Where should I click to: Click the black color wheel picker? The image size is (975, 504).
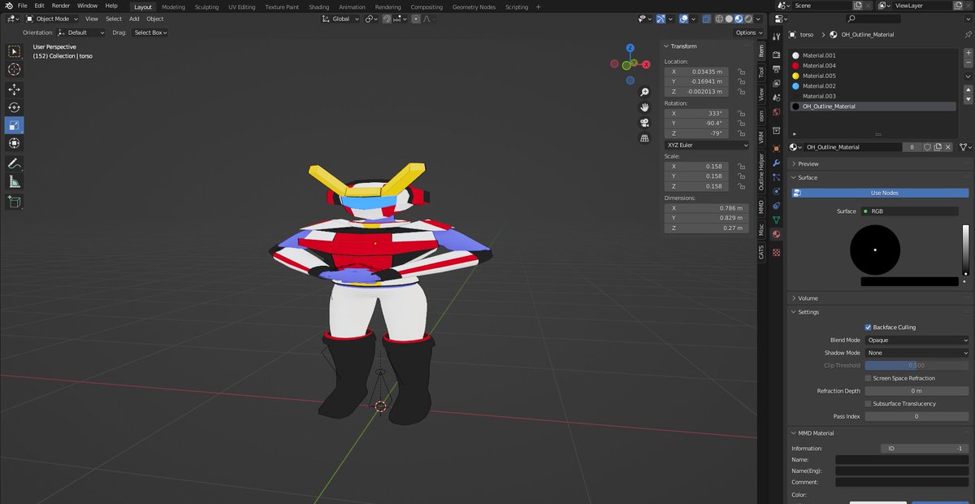(x=875, y=250)
